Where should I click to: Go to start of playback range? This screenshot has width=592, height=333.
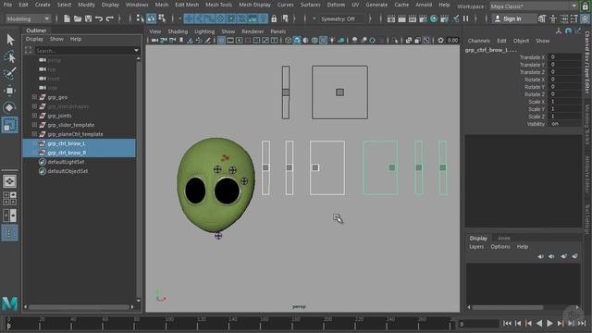(507, 323)
